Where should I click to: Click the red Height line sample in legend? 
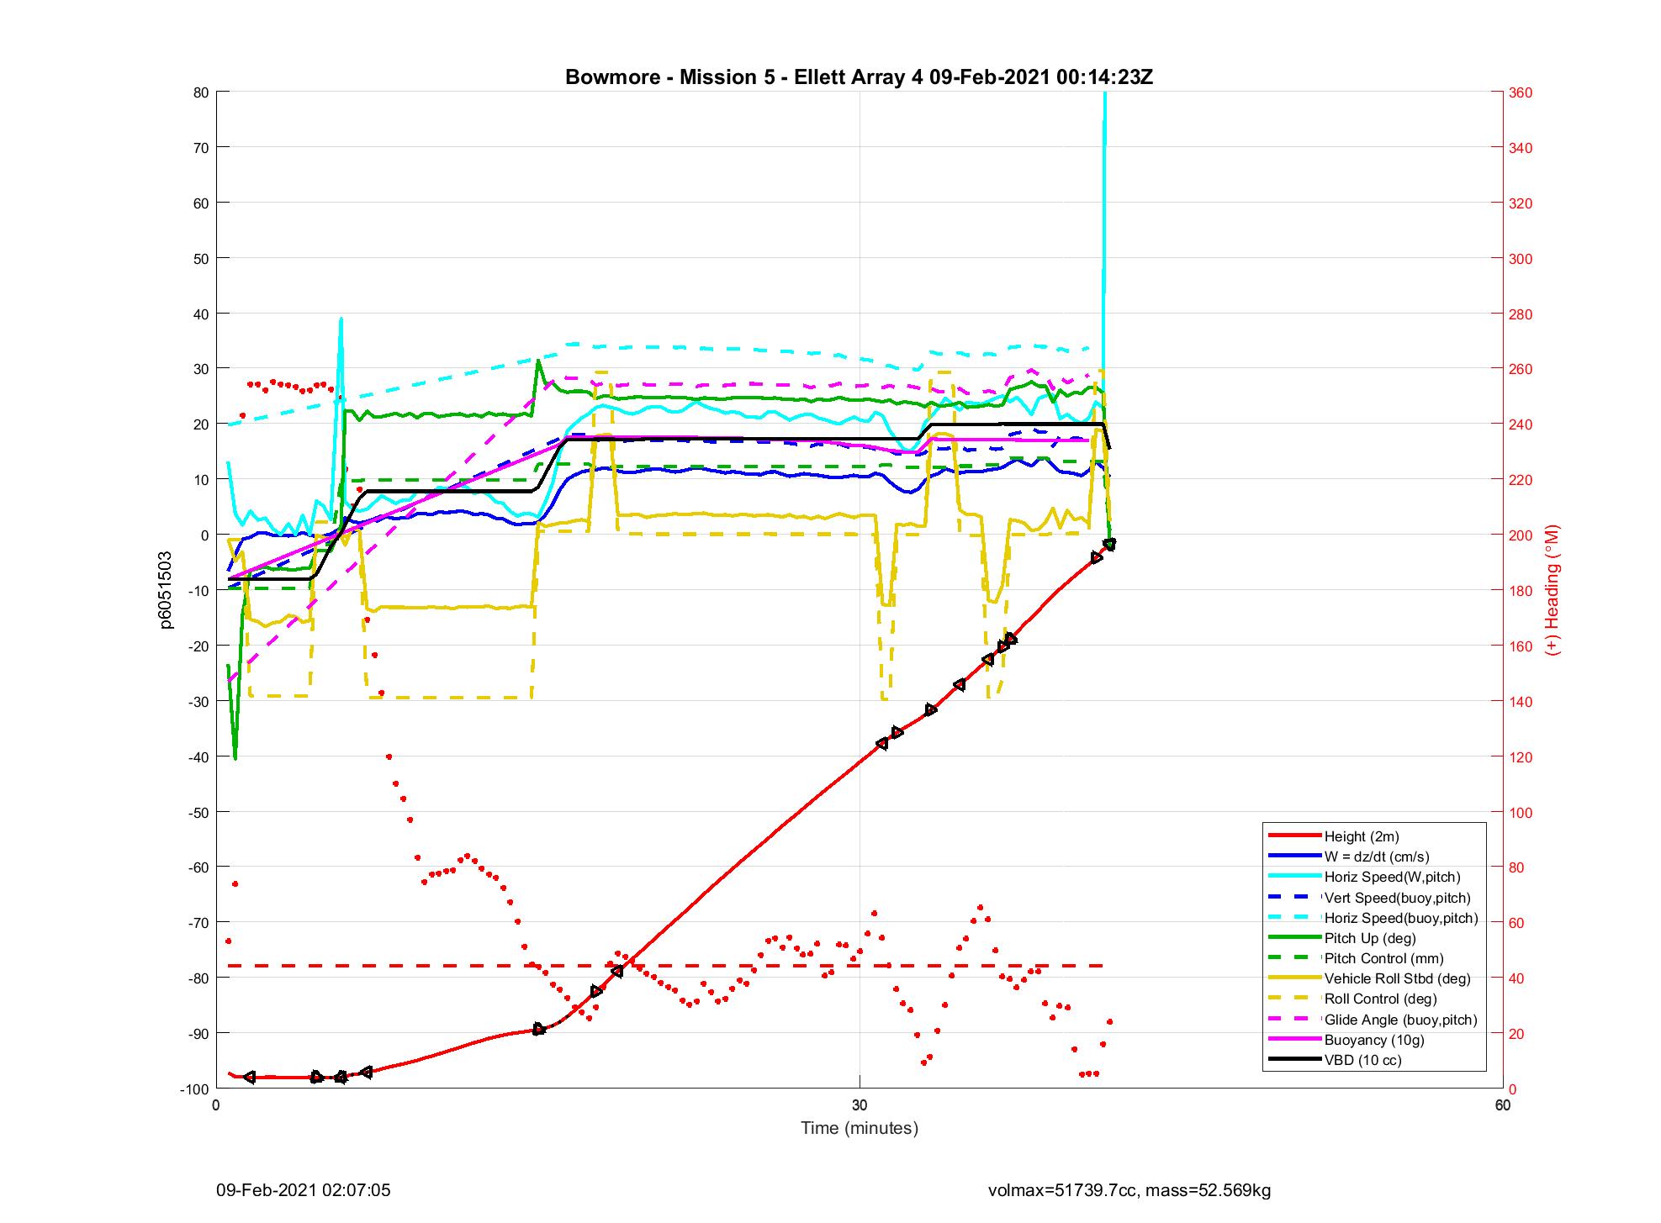[x=1294, y=836]
